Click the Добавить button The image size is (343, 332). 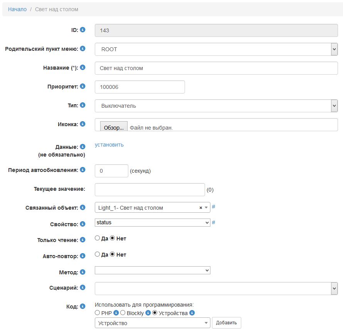tap(227, 323)
